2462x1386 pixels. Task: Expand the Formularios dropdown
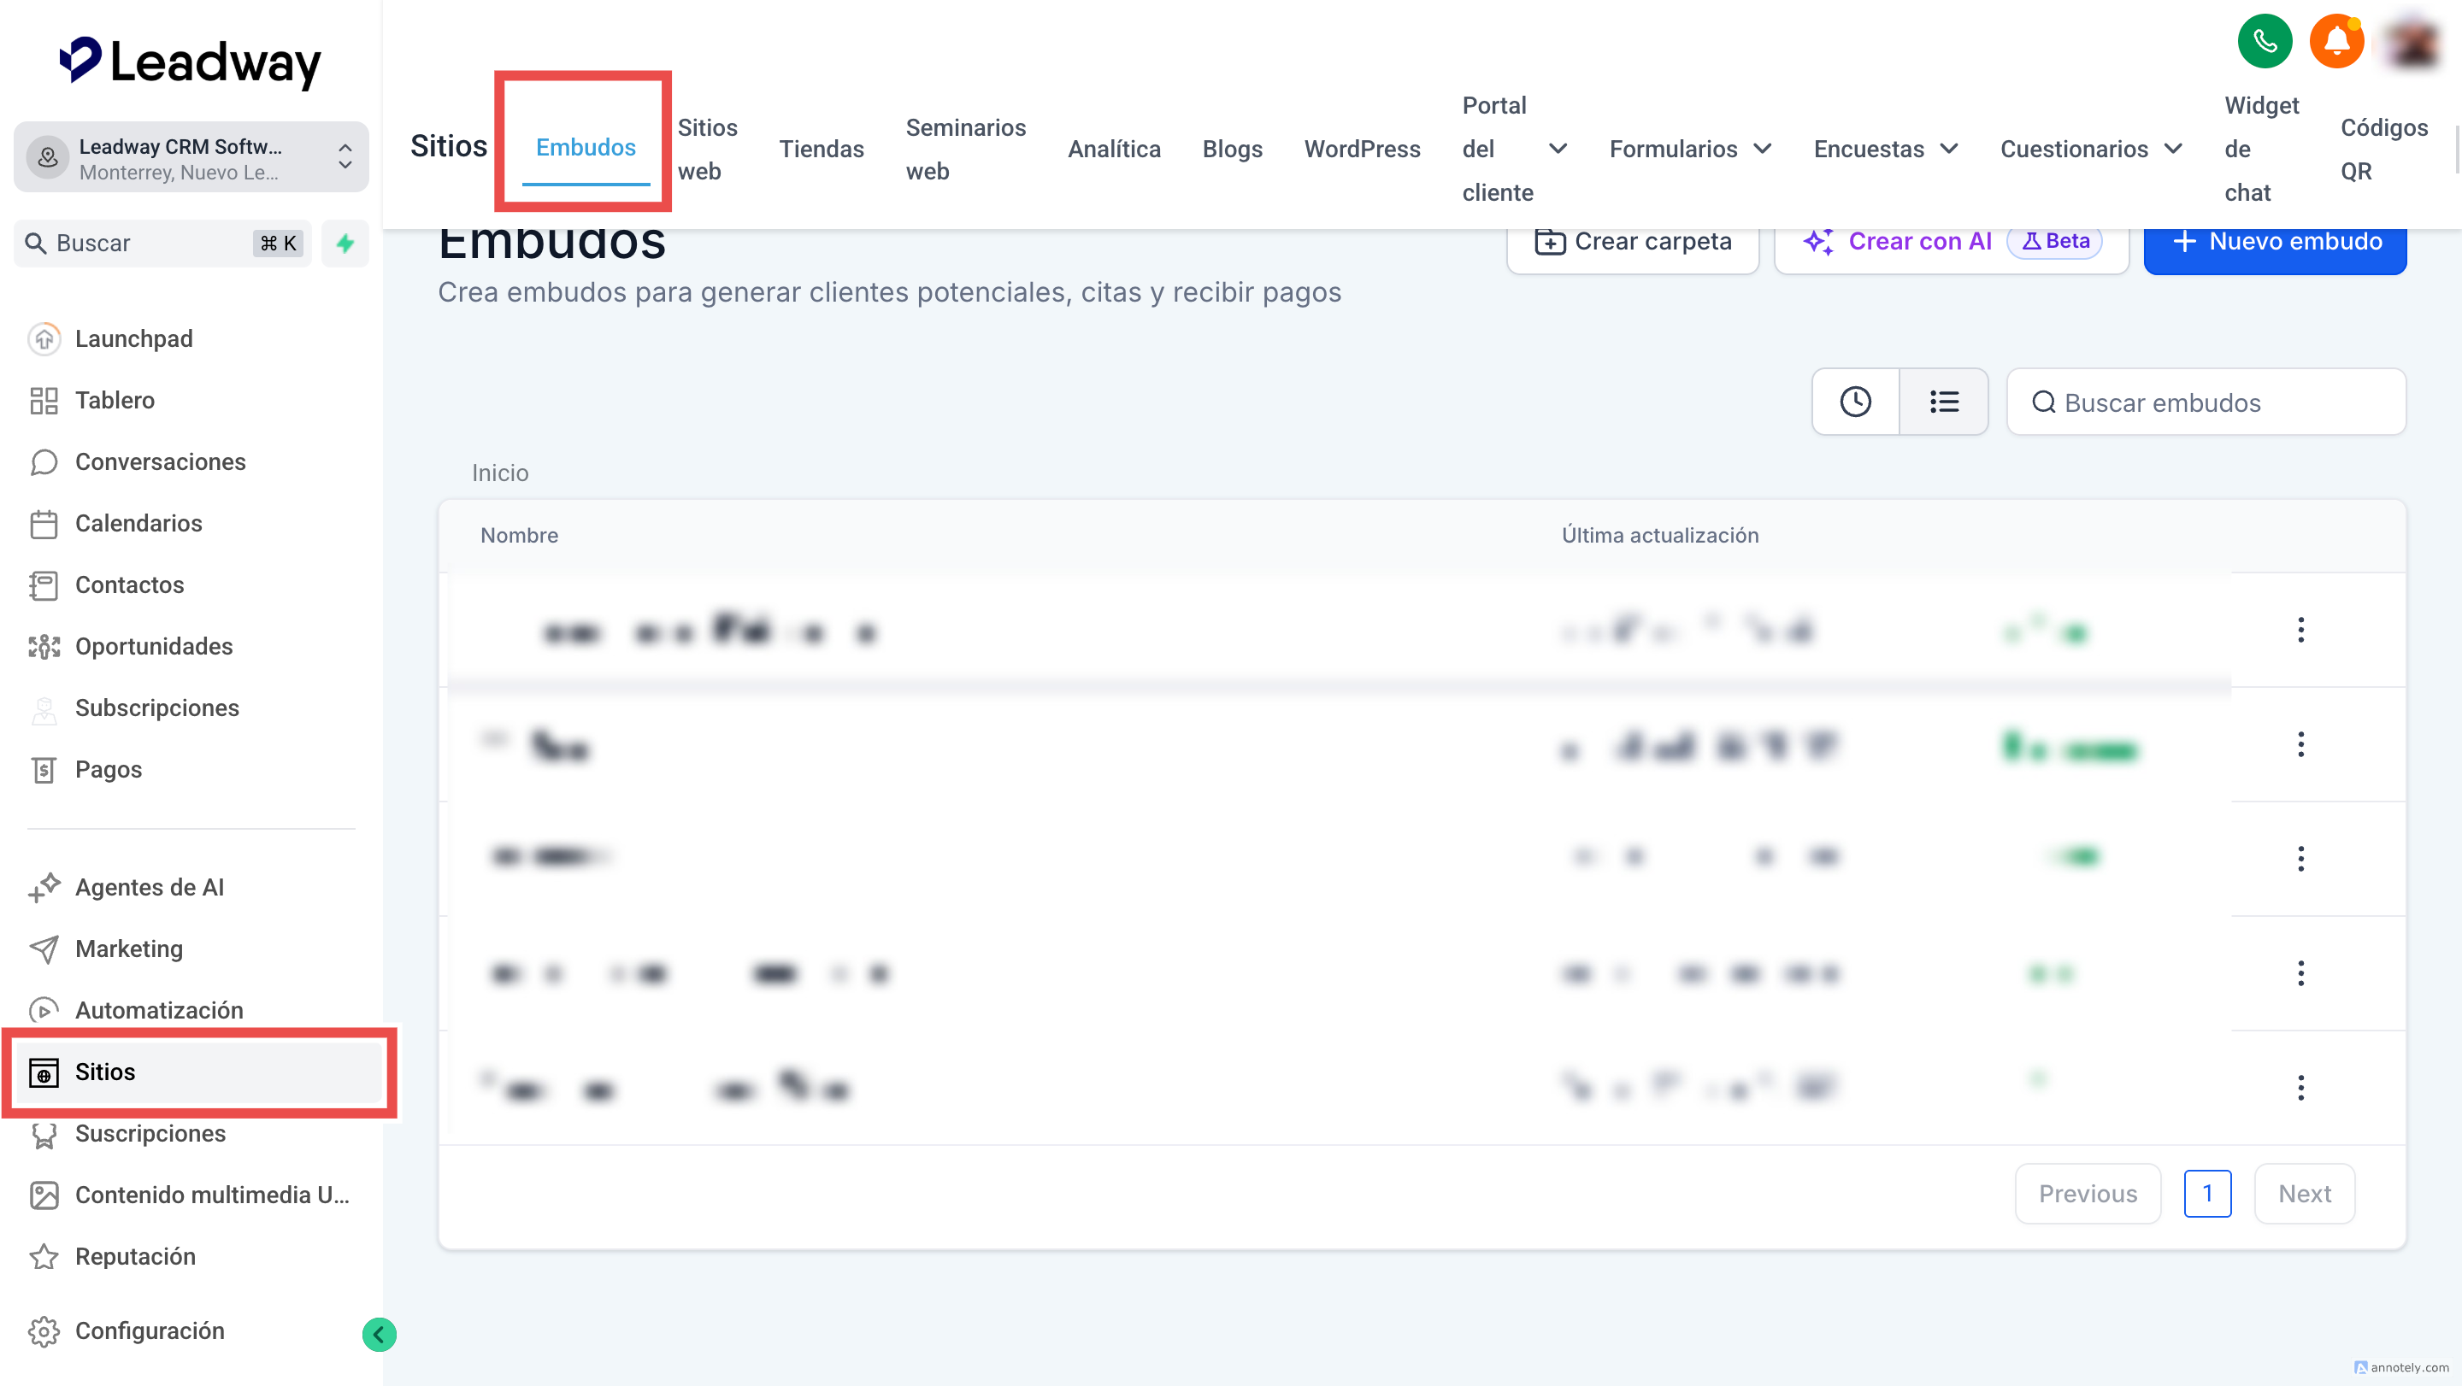point(1690,149)
